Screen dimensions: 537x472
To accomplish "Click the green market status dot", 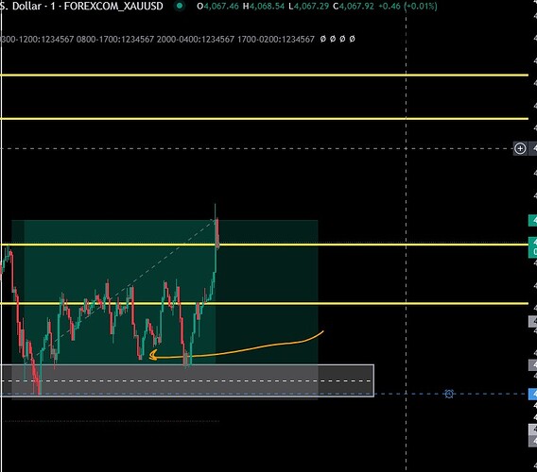I will click(179, 6).
